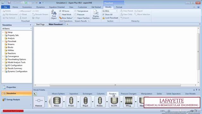Open Material stream type dropdown arrow
This screenshot has height=114, width=202.
pos(46,102)
